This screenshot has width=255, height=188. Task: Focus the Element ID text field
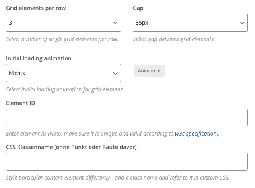tap(127, 118)
